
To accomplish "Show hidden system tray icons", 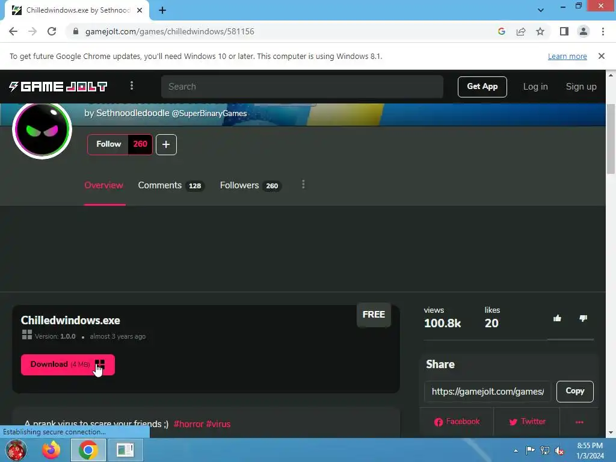I will [x=516, y=451].
